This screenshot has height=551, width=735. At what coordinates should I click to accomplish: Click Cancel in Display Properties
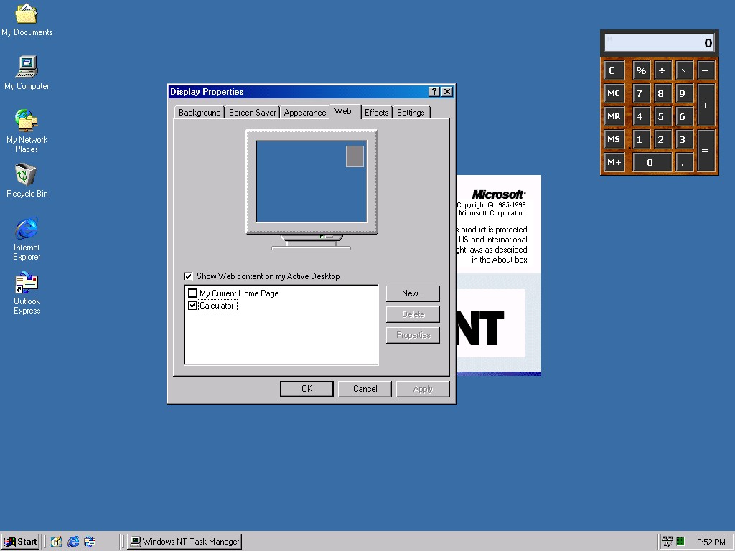(x=365, y=389)
